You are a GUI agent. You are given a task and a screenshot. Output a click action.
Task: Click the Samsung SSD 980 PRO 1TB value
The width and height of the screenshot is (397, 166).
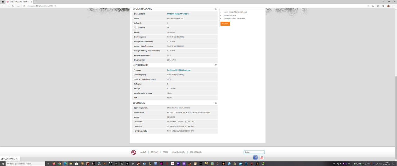180,131
